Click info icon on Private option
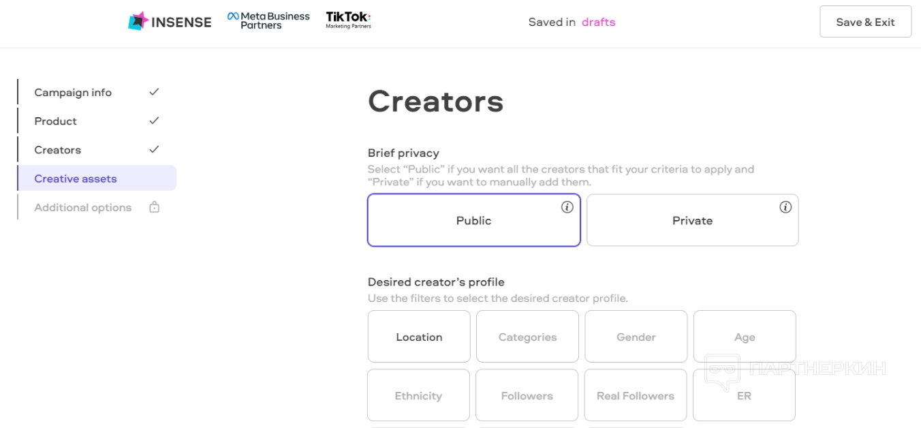This screenshot has width=921, height=428. (x=785, y=207)
